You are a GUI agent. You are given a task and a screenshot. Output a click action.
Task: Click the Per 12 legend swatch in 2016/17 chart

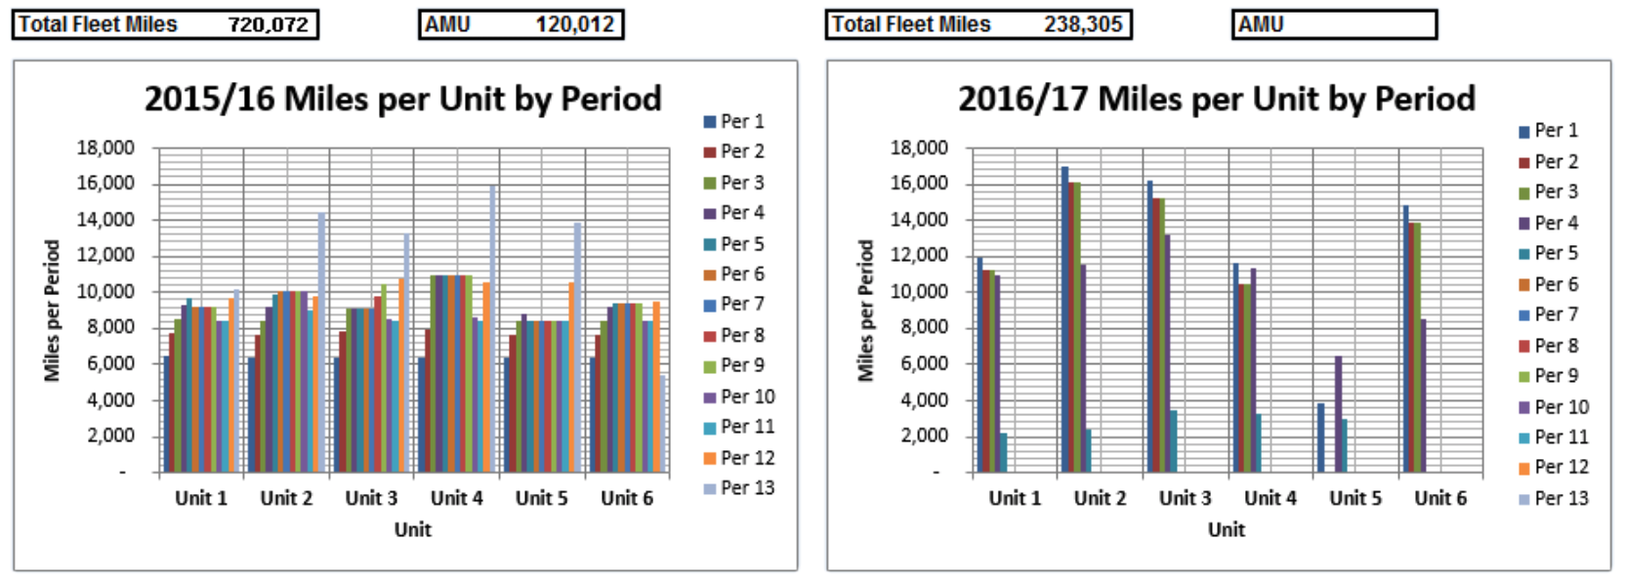tap(1523, 468)
